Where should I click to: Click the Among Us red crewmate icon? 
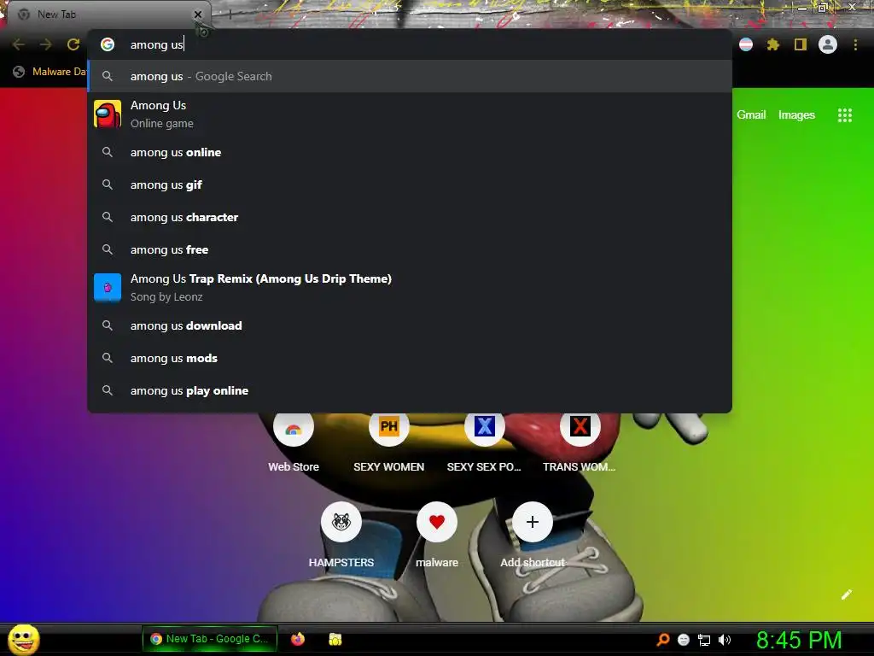(x=108, y=114)
